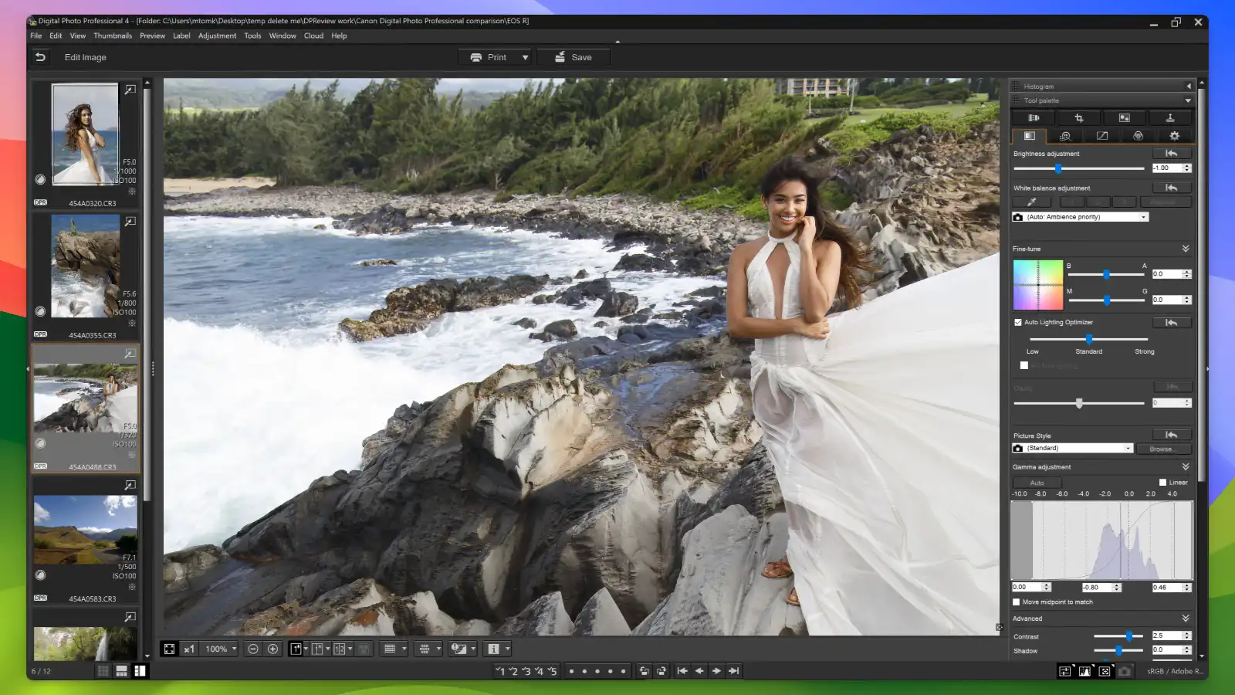This screenshot has height=695, width=1235.
Task: Open the Tools menu
Action: pos(252,36)
